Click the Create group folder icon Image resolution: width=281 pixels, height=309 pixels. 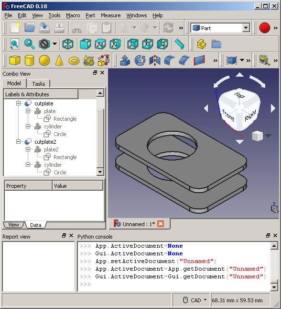216,44
